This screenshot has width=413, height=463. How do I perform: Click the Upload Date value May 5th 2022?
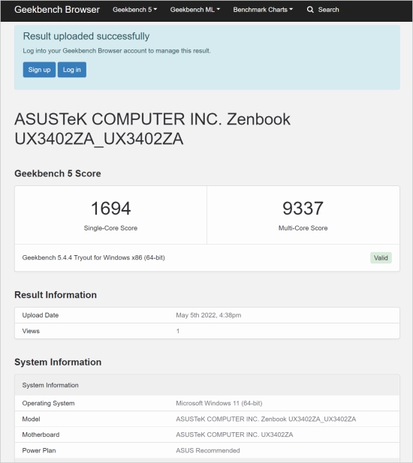click(x=209, y=315)
